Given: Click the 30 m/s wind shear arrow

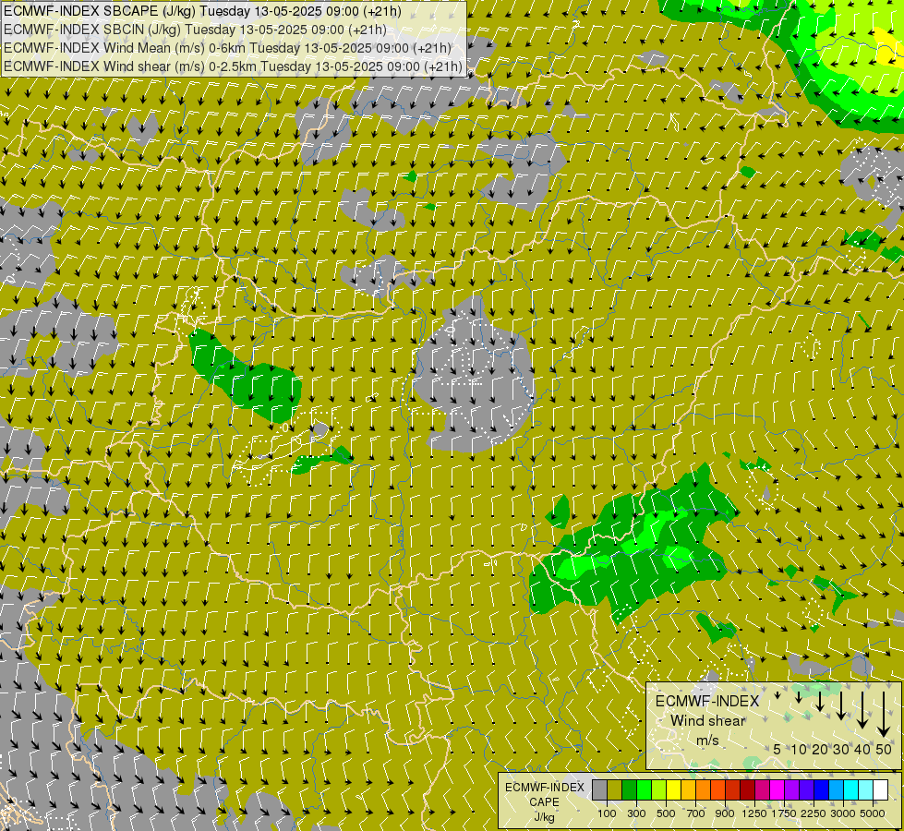Looking at the screenshot, I should (841, 705).
